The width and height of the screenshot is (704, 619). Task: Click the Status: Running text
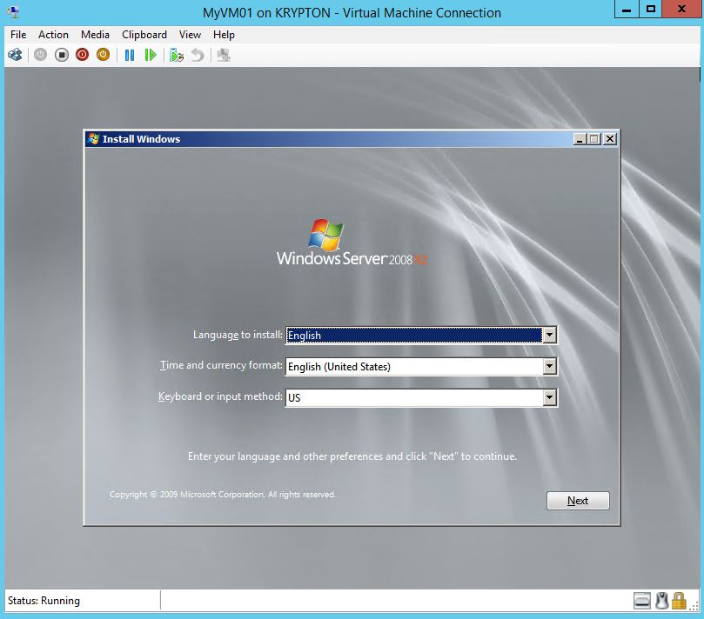pyautogui.click(x=44, y=601)
